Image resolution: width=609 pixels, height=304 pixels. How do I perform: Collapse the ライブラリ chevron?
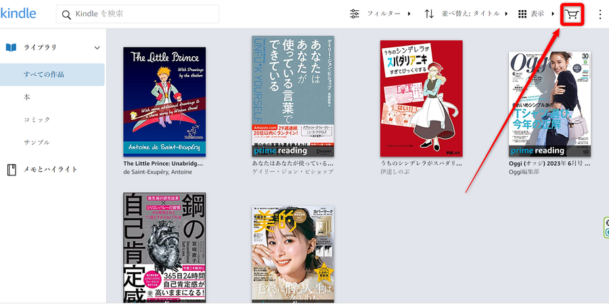click(x=97, y=48)
